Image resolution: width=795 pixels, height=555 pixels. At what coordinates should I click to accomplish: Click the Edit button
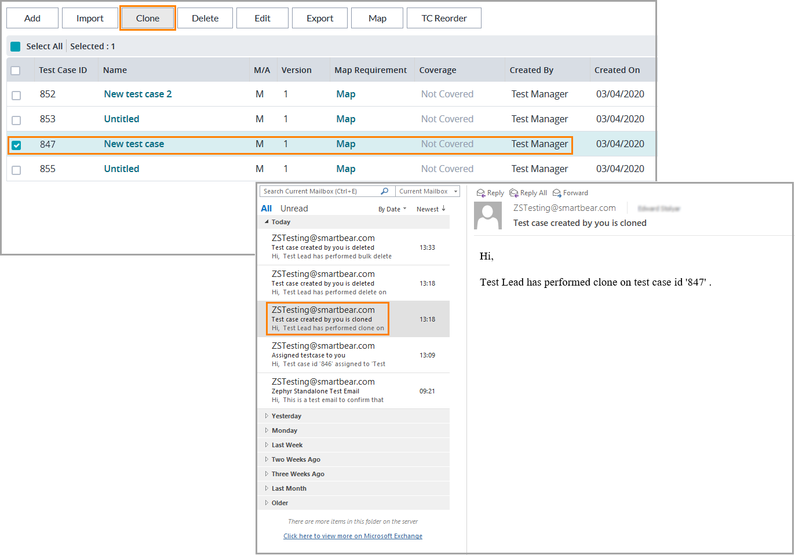pyautogui.click(x=262, y=18)
